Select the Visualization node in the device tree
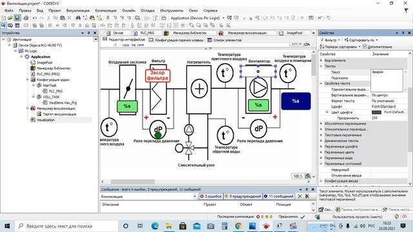The height and width of the screenshot is (232, 413). 46,120
